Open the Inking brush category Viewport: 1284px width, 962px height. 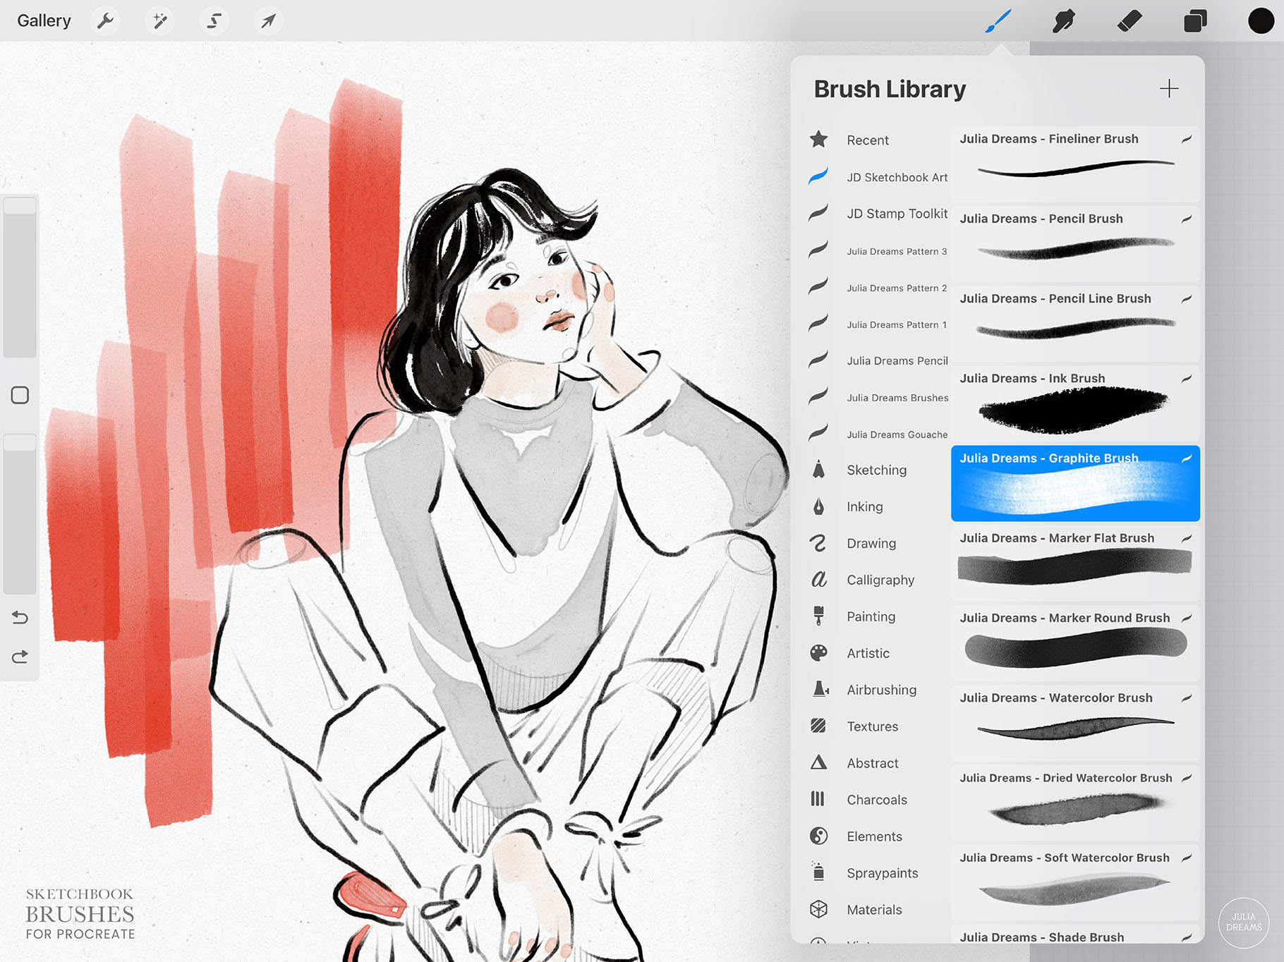(x=864, y=506)
